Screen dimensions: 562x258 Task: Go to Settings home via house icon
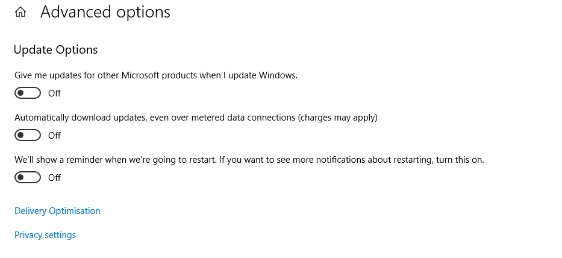20,12
